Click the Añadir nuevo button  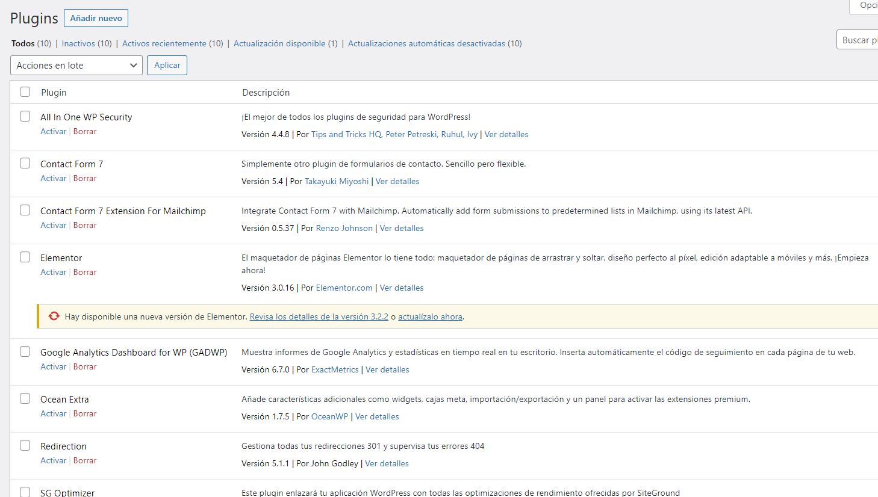click(96, 18)
